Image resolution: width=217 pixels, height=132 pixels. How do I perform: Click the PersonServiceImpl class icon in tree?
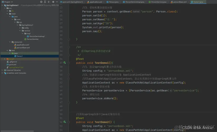28,36
